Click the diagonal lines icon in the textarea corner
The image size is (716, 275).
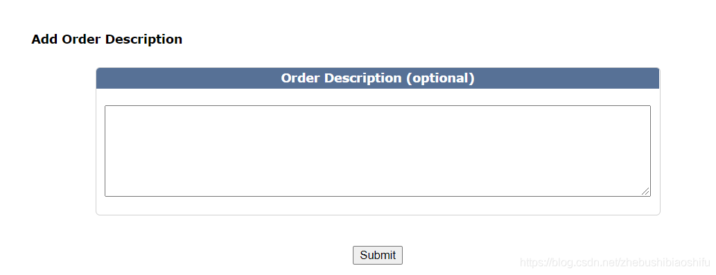645,191
